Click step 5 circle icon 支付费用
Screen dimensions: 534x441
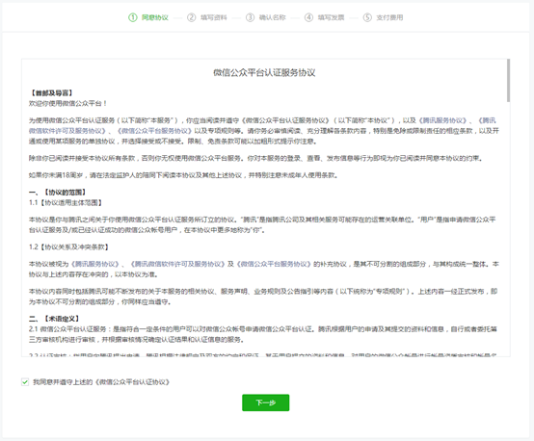click(x=367, y=17)
